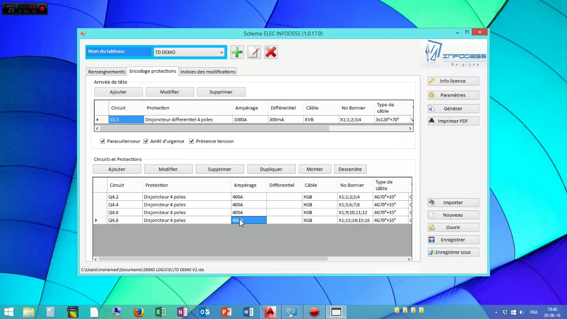Click the Protection column header in Arrivée de tête table
Viewport: 567px width, 319px height.
[x=188, y=108]
